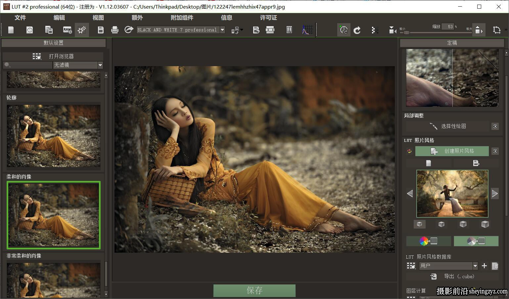This screenshot has width=509, height=299.
Task: Select the second LUT cube size icon
Action: [441, 224]
